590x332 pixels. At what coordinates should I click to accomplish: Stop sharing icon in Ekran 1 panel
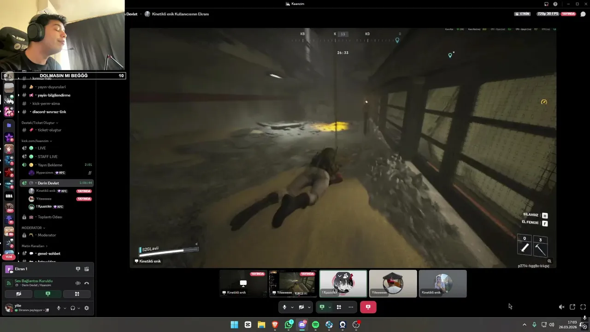78,269
